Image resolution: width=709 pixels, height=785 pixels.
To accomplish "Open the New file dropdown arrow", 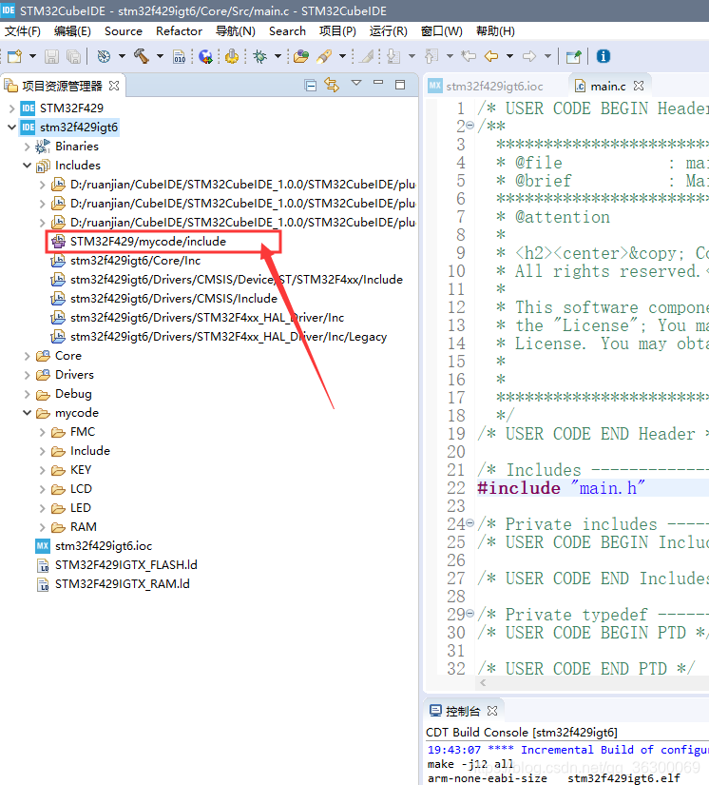I will tap(32, 56).
